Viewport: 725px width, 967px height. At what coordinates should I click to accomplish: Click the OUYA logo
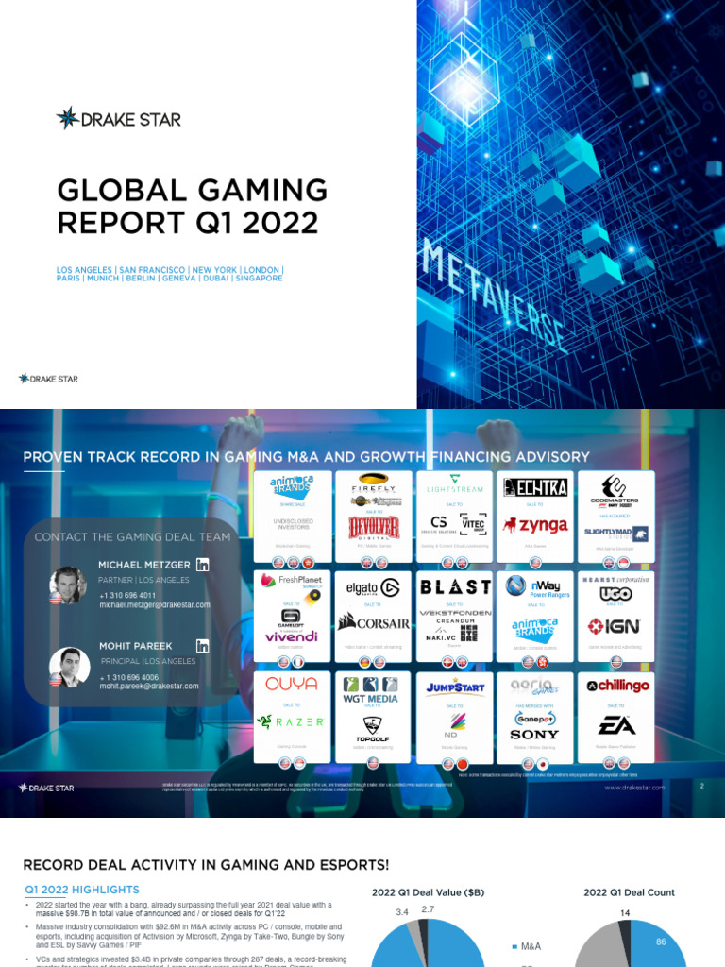tap(292, 684)
